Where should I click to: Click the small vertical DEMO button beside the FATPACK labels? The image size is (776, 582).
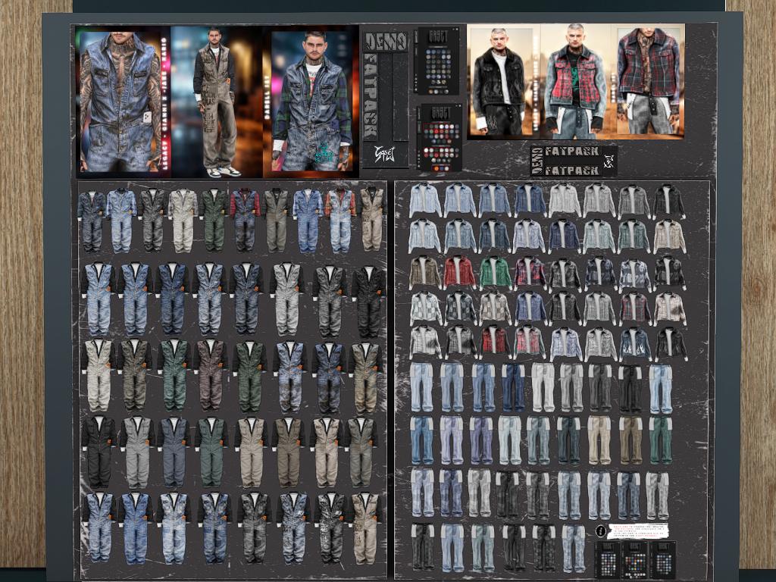tap(537, 161)
